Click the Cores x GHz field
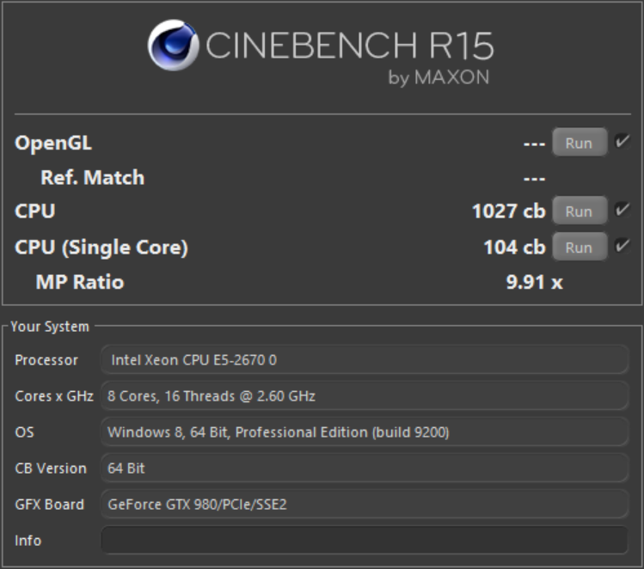The image size is (644, 569). point(365,396)
